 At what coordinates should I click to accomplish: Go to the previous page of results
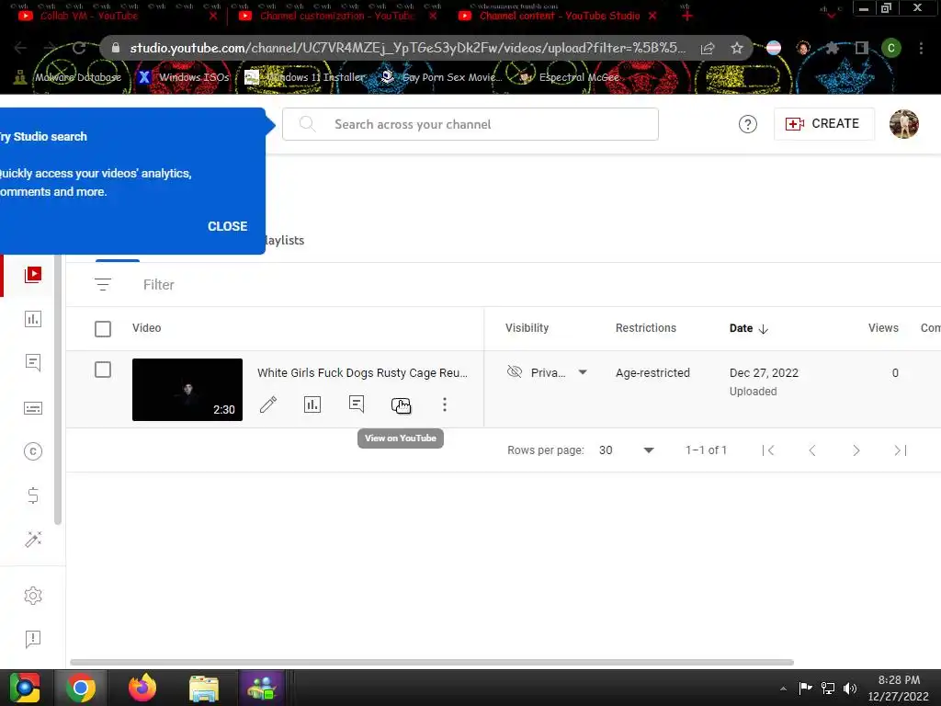coord(812,450)
